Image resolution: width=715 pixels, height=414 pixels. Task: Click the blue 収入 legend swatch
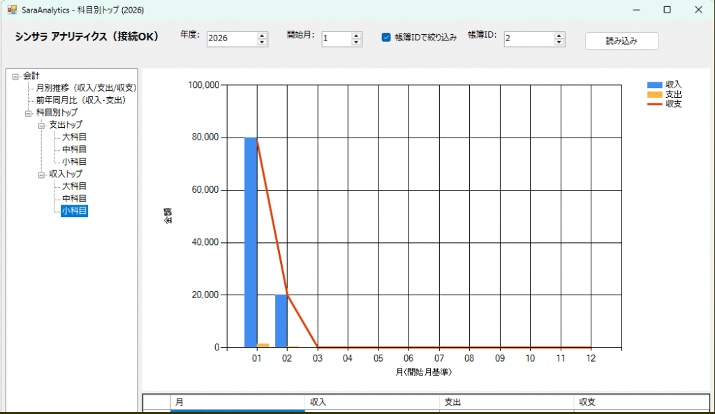coord(654,84)
